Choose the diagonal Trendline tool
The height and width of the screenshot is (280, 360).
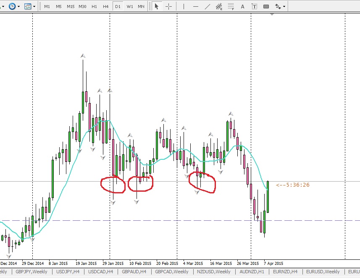click(x=208, y=6)
